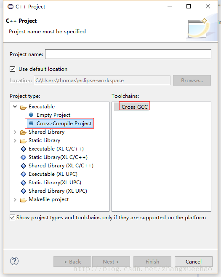Expand the Shared Library tree node

click(x=15, y=132)
